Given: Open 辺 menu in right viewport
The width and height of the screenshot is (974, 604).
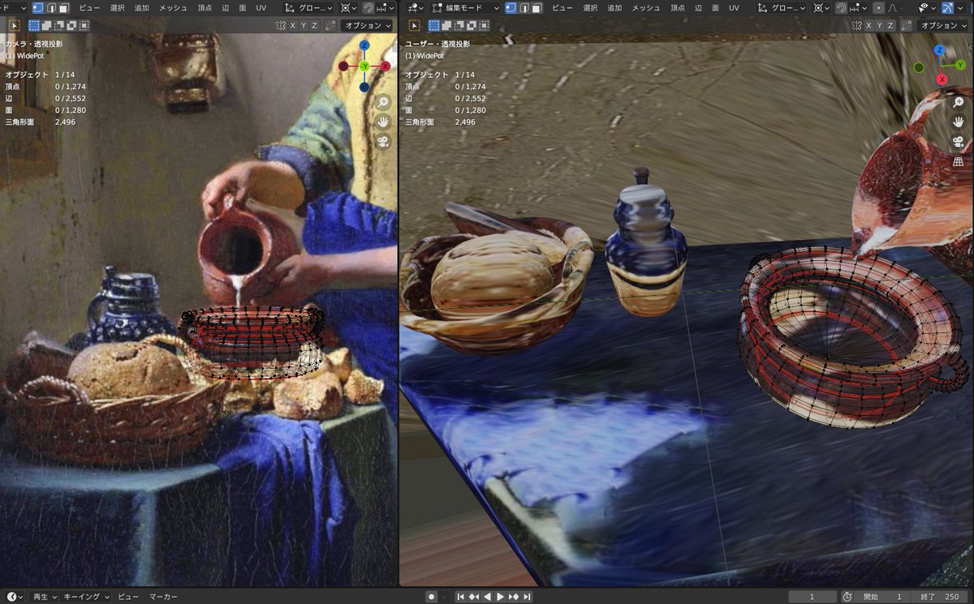Looking at the screenshot, I should (698, 8).
